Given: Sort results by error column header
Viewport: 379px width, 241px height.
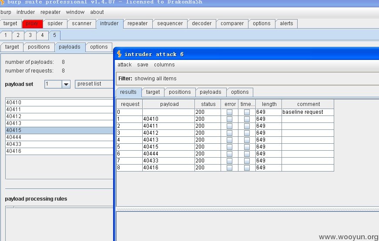Looking at the screenshot, I should (x=230, y=104).
